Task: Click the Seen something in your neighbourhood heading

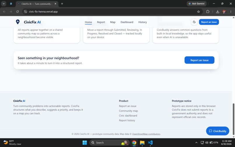Action: 48,58
